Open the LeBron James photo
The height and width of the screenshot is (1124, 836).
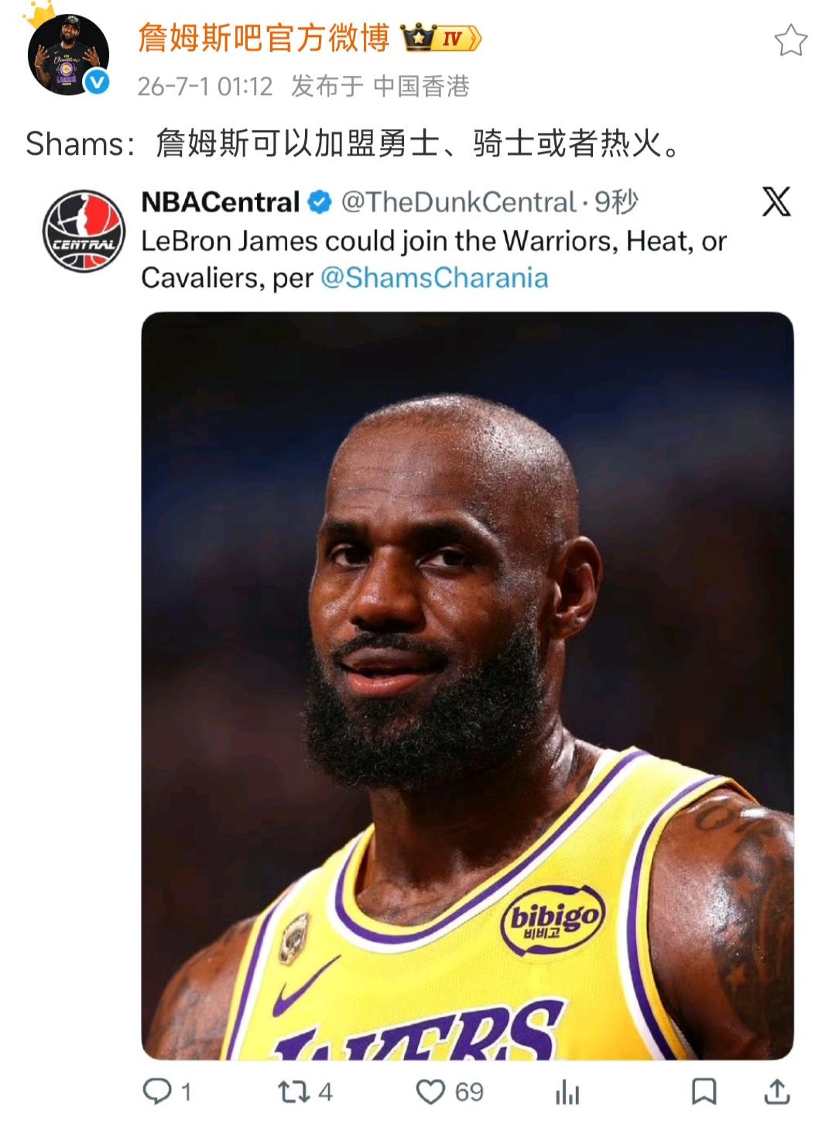pyautogui.click(x=468, y=686)
